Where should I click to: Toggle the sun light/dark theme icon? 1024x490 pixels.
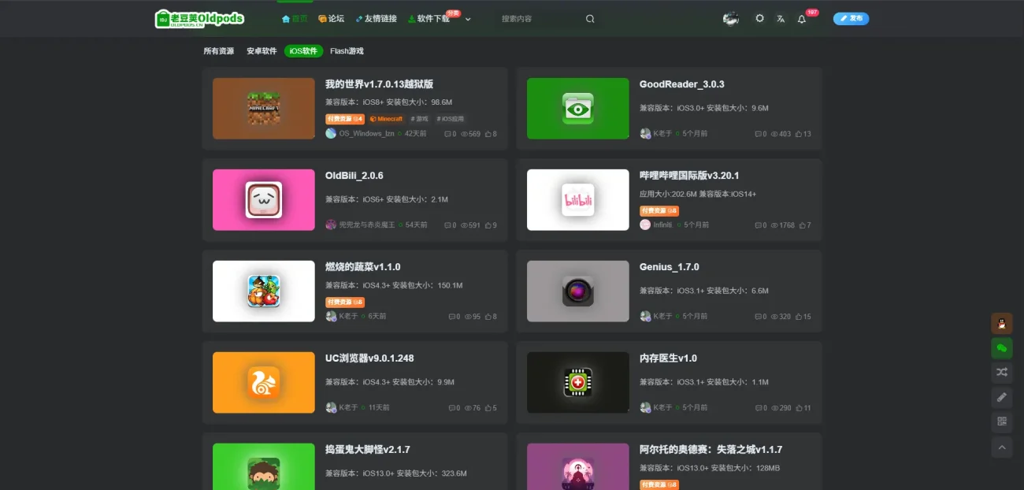point(759,18)
